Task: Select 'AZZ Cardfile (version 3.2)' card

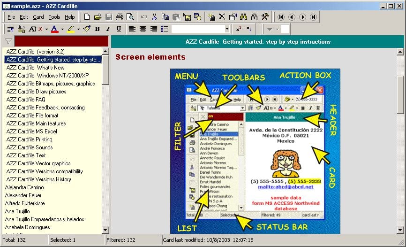Action: coord(36,51)
